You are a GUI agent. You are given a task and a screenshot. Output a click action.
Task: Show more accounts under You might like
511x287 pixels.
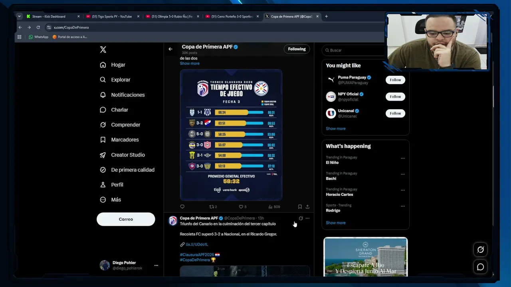pyautogui.click(x=336, y=129)
